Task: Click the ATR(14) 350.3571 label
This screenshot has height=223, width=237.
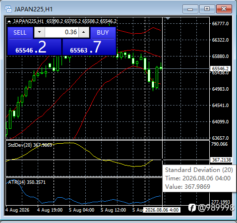Action: point(27,182)
